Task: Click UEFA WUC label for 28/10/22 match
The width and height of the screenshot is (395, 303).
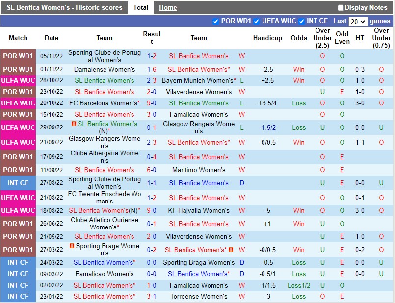Action: pos(18,80)
